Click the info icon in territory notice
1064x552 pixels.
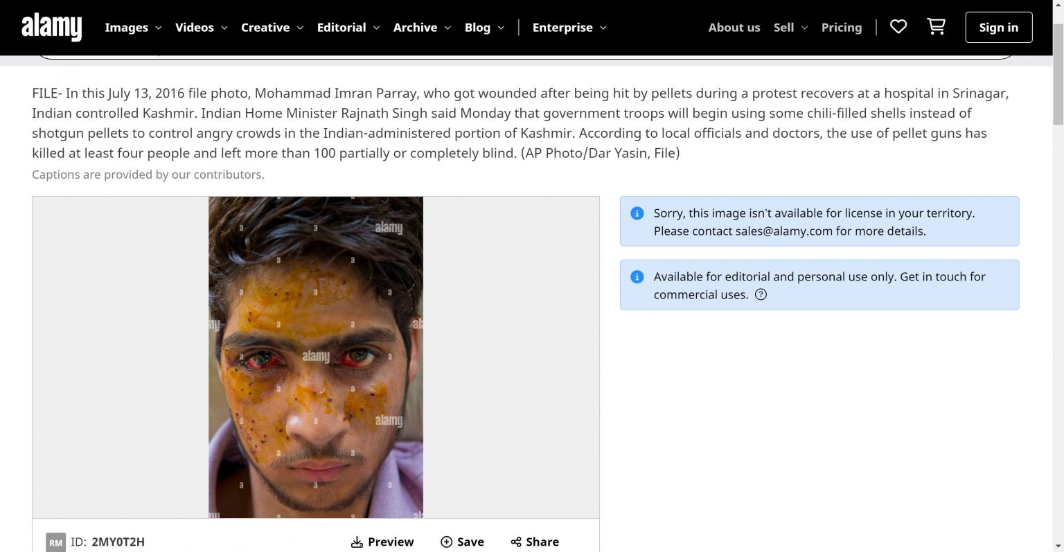(637, 213)
